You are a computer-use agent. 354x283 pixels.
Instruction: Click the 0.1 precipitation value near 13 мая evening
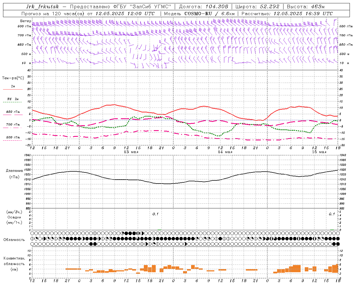(155, 214)
